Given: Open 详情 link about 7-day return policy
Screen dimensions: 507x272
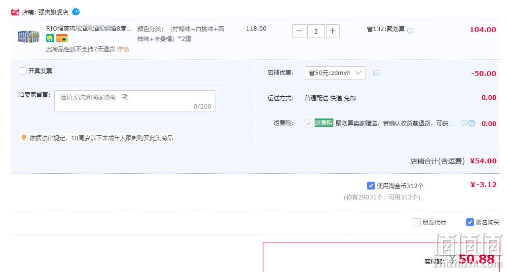Looking at the screenshot, I should (x=123, y=49).
